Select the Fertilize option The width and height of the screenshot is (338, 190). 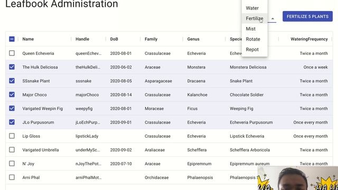tap(255, 18)
